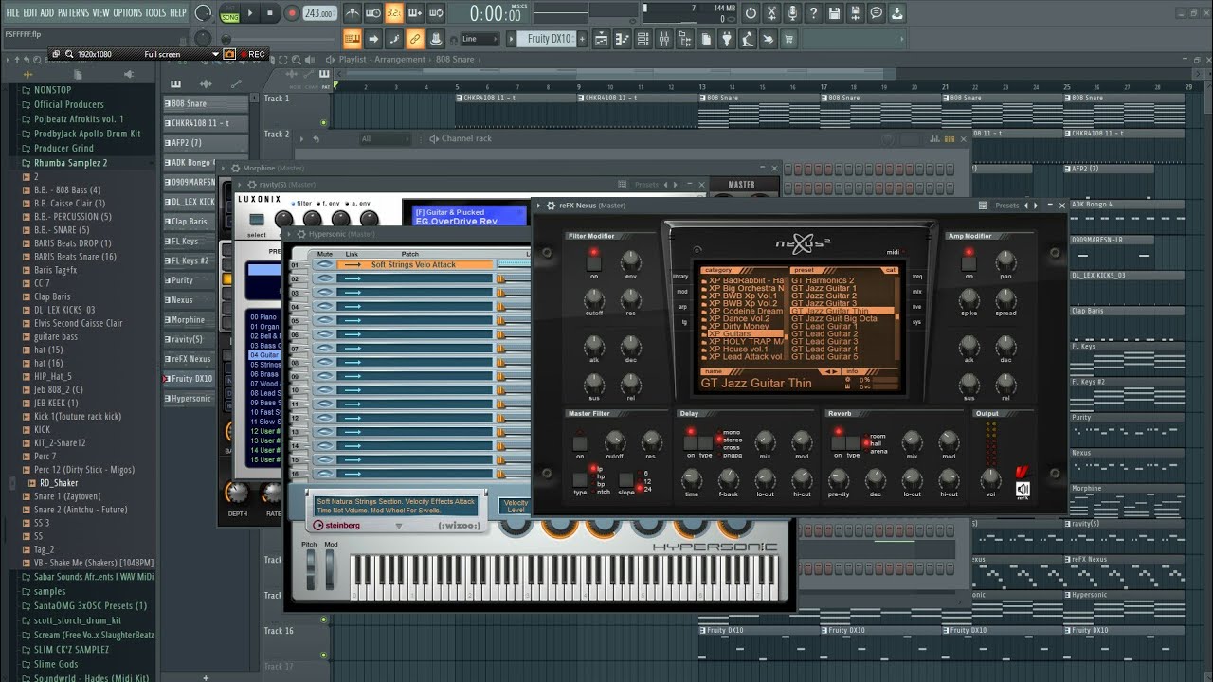
Task: Open the TOOLS menu
Action: (155, 12)
